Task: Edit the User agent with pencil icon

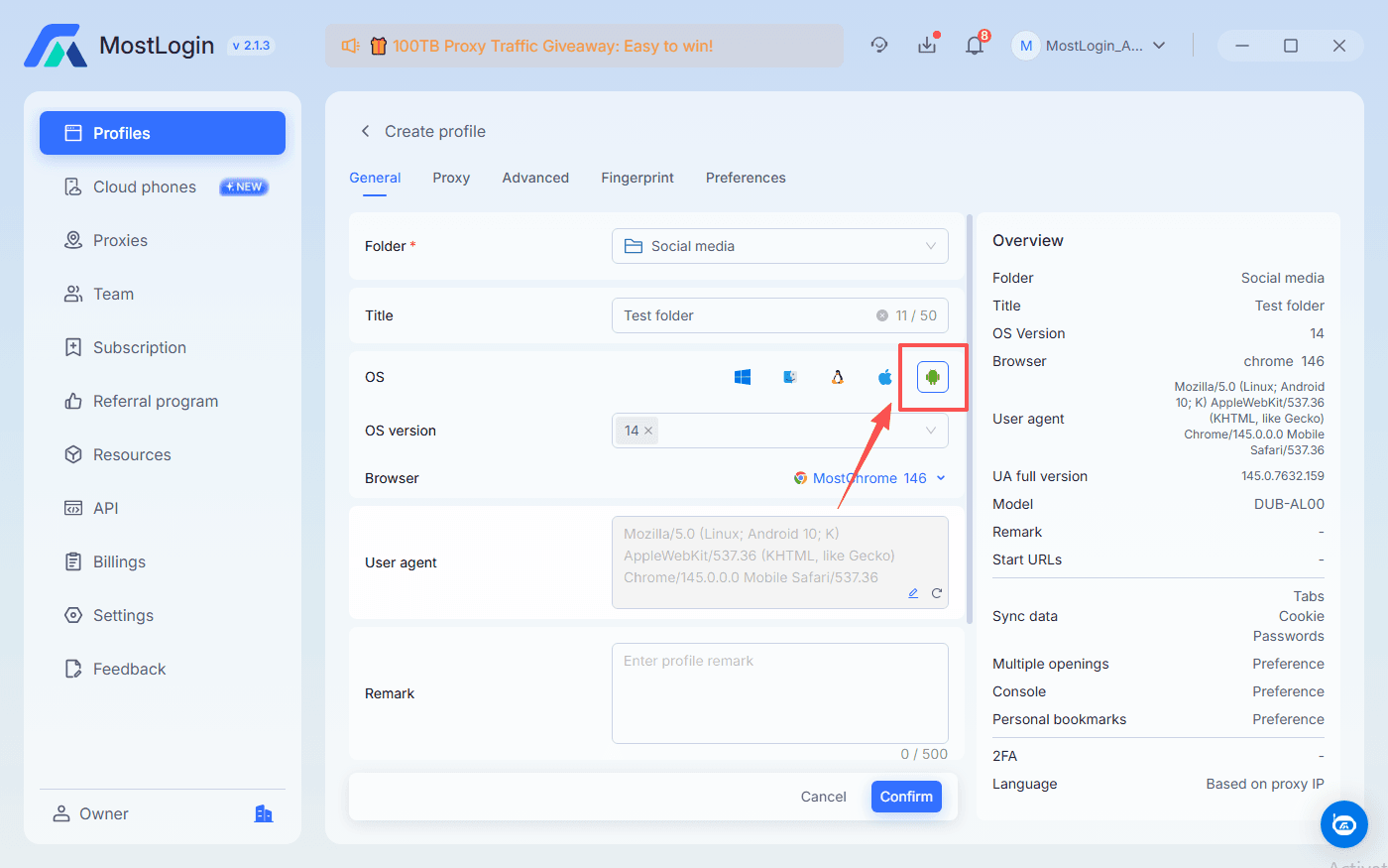Action: pos(913,592)
